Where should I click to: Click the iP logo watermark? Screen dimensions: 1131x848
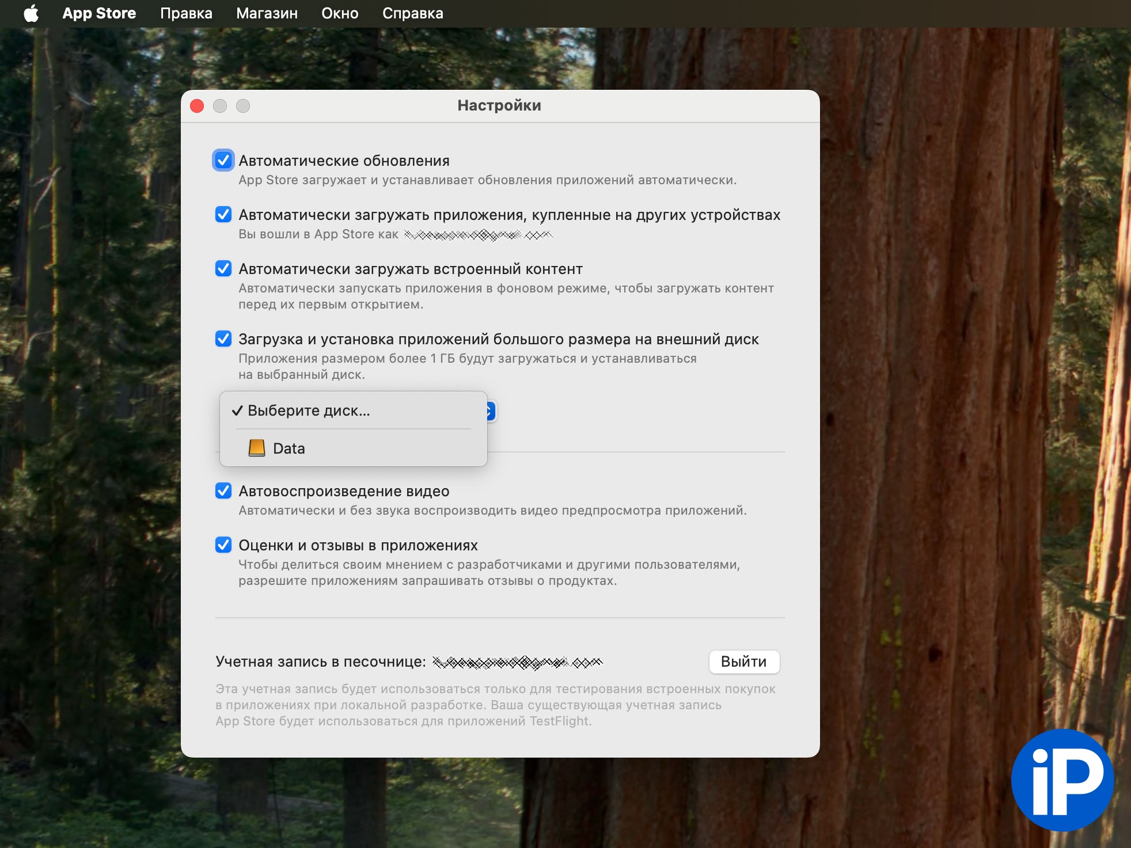[1062, 780]
